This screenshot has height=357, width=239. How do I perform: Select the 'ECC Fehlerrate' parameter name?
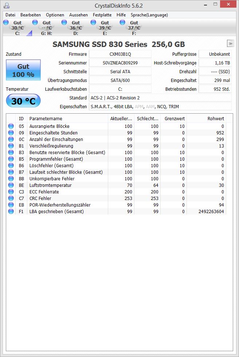(x=44, y=192)
